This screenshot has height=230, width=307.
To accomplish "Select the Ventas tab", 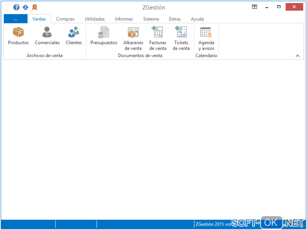I will tap(39, 19).
